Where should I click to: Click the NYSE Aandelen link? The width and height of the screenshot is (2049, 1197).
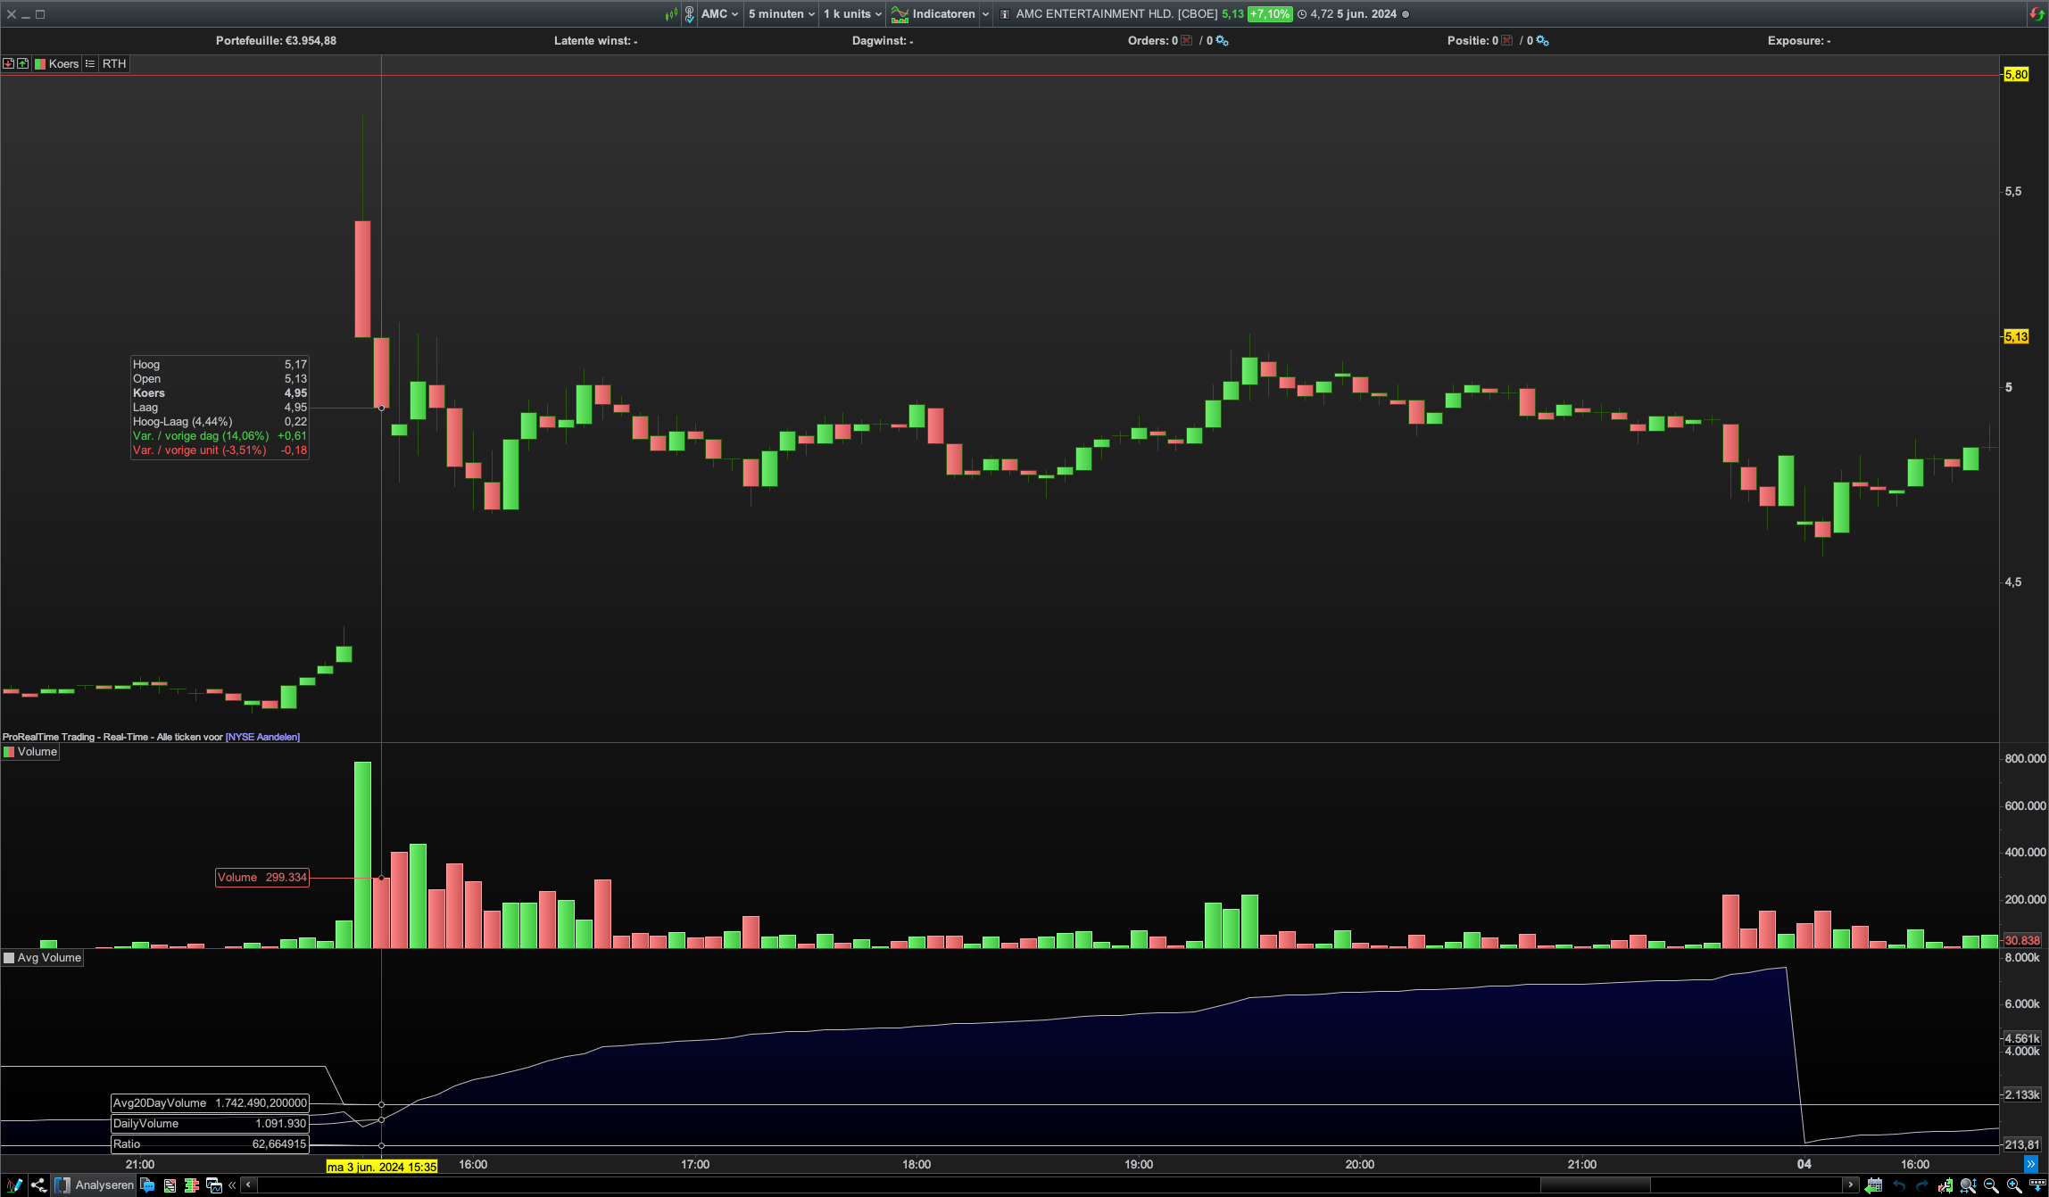[262, 737]
